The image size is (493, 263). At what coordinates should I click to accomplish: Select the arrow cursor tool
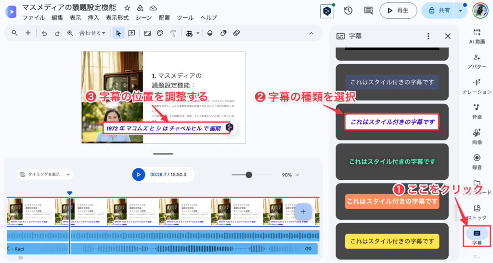[x=118, y=33]
